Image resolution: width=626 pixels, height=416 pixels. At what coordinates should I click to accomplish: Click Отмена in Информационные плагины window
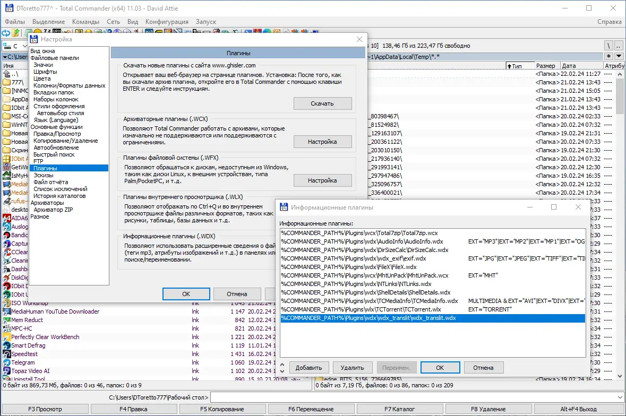point(484,368)
